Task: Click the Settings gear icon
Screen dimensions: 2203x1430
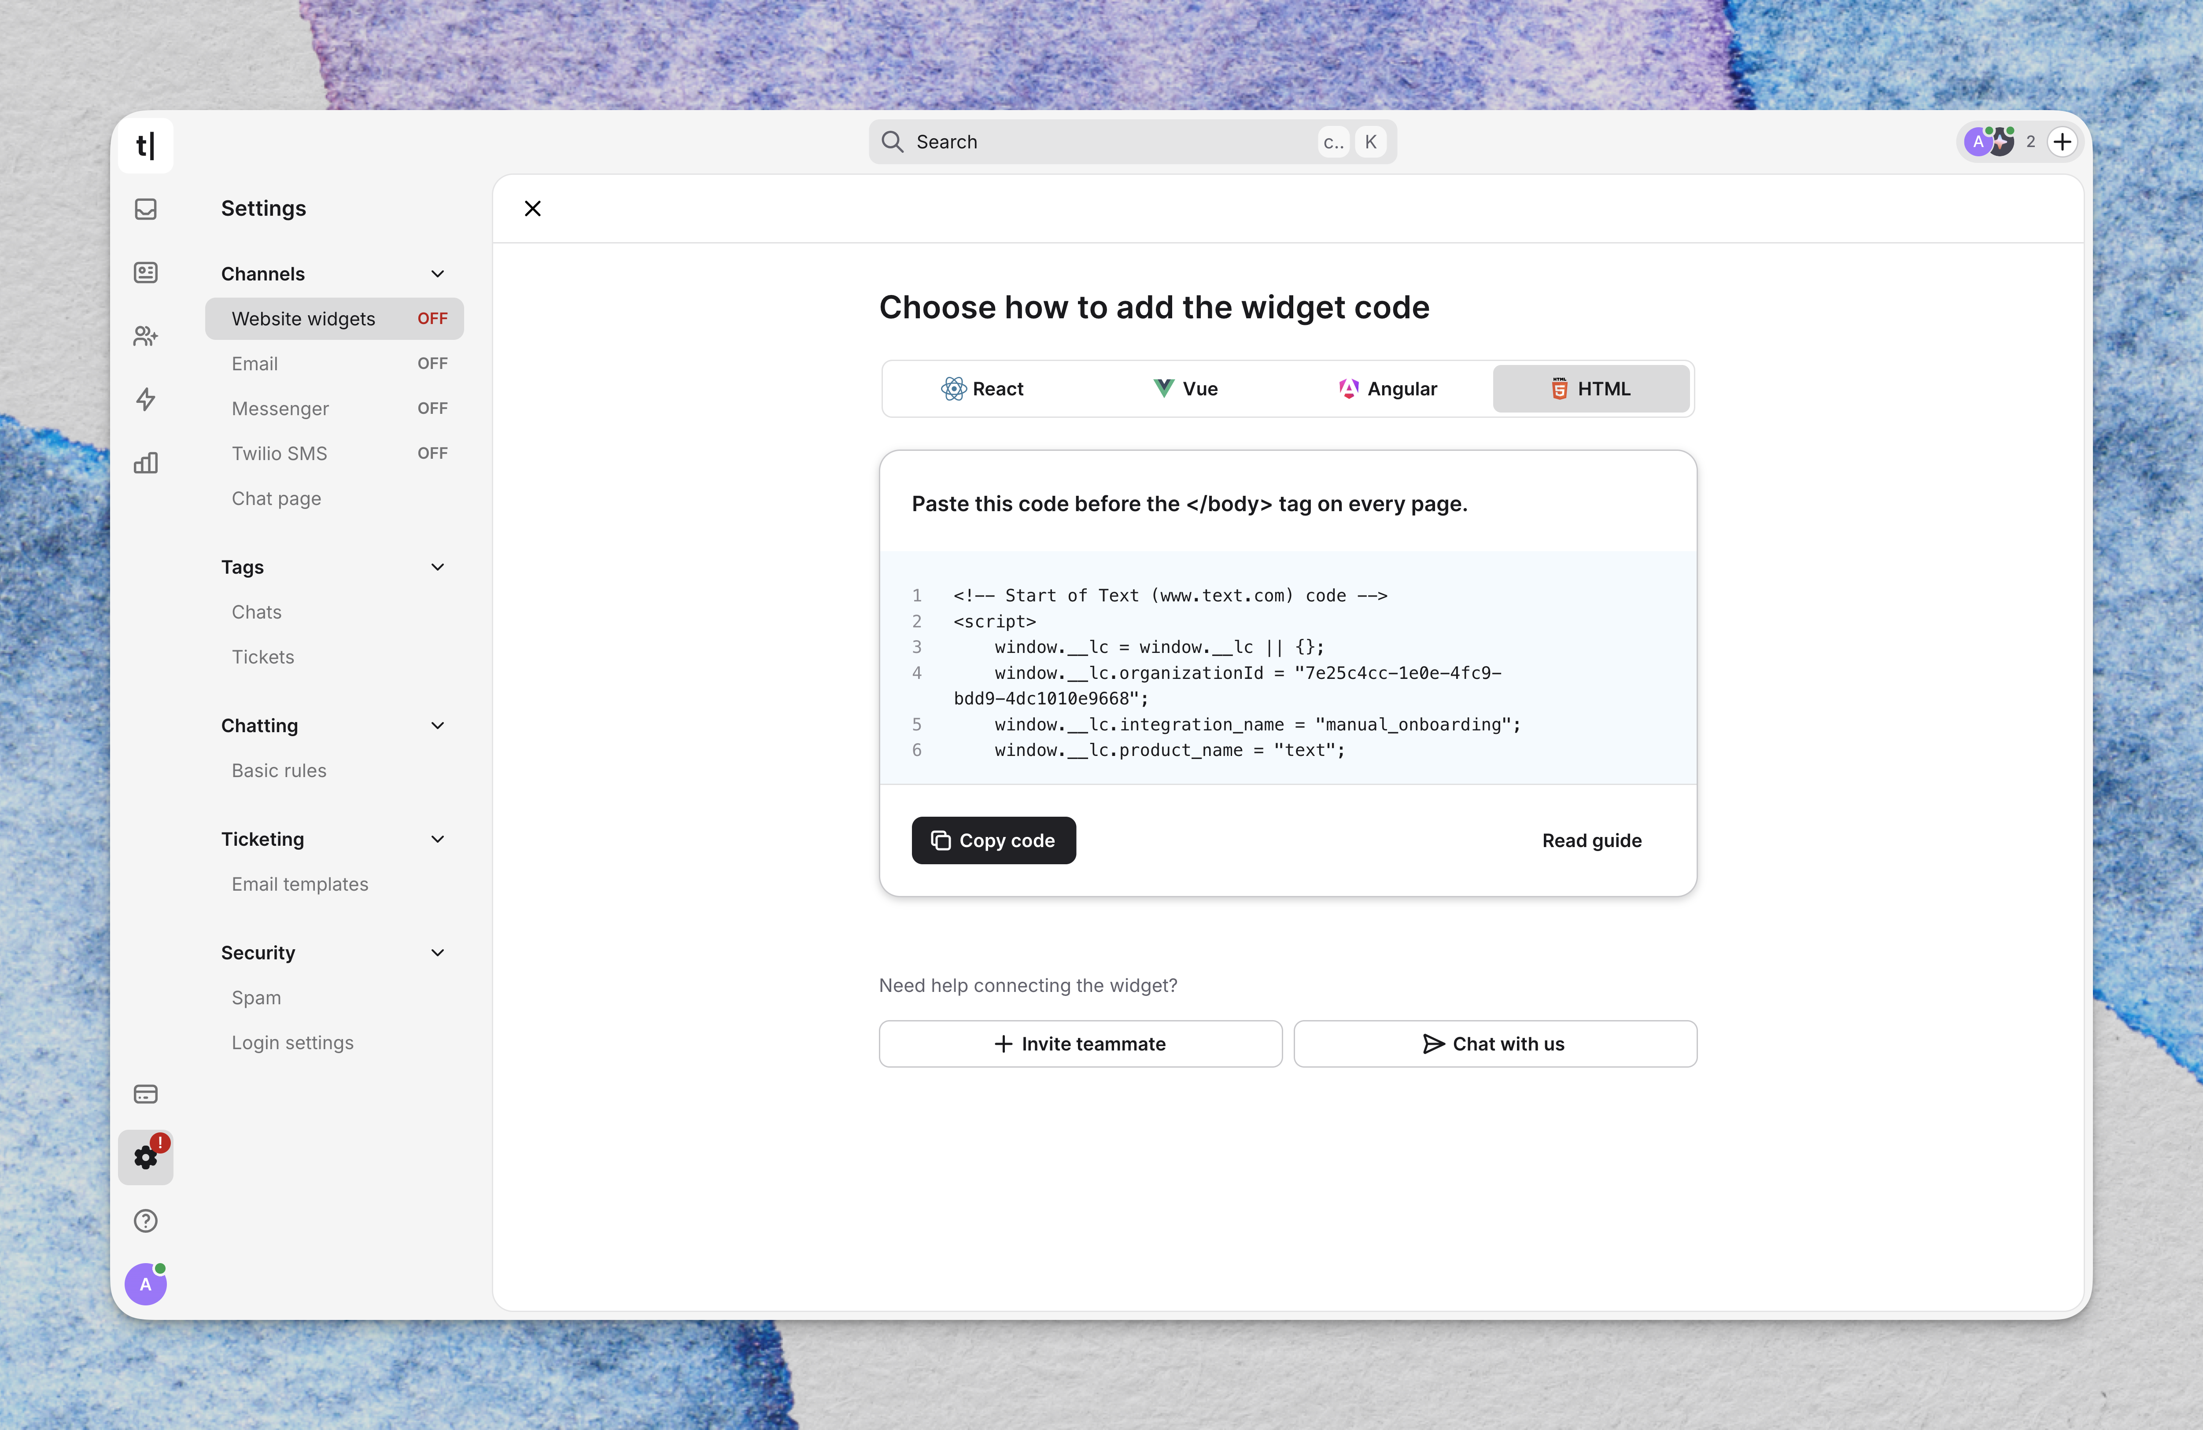Action: pyautogui.click(x=145, y=1157)
